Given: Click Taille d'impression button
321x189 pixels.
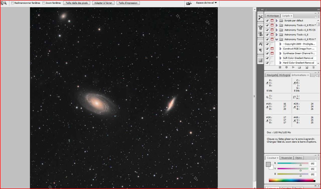Looking at the screenshot, I should [x=128, y=3].
